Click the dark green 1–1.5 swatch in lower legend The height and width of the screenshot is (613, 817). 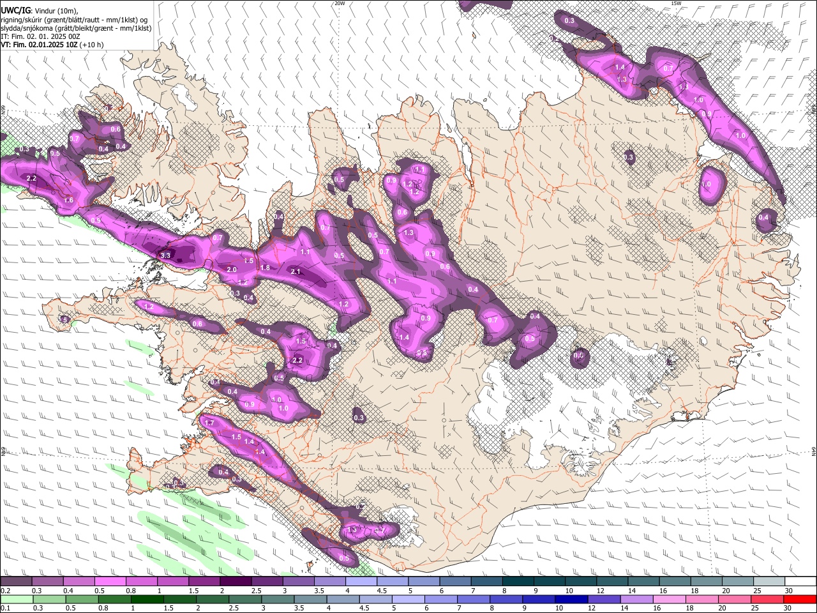point(147,599)
